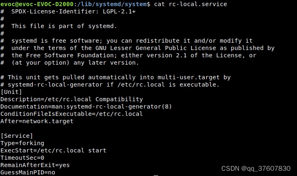Click the '[Unit]' section header
The width and height of the screenshot is (297, 176).
coord(11,92)
